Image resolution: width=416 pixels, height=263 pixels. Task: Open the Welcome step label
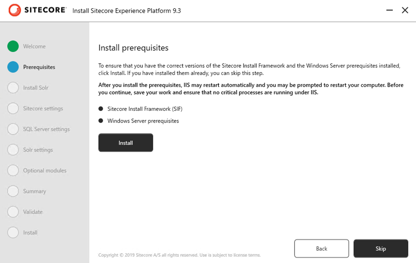tap(34, 46)
